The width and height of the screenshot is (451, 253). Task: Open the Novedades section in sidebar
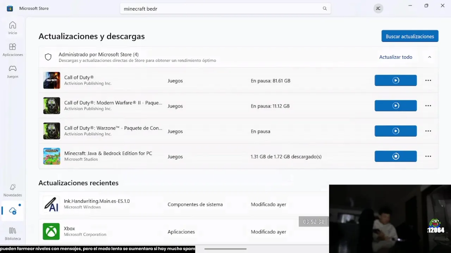click(13, 190)
